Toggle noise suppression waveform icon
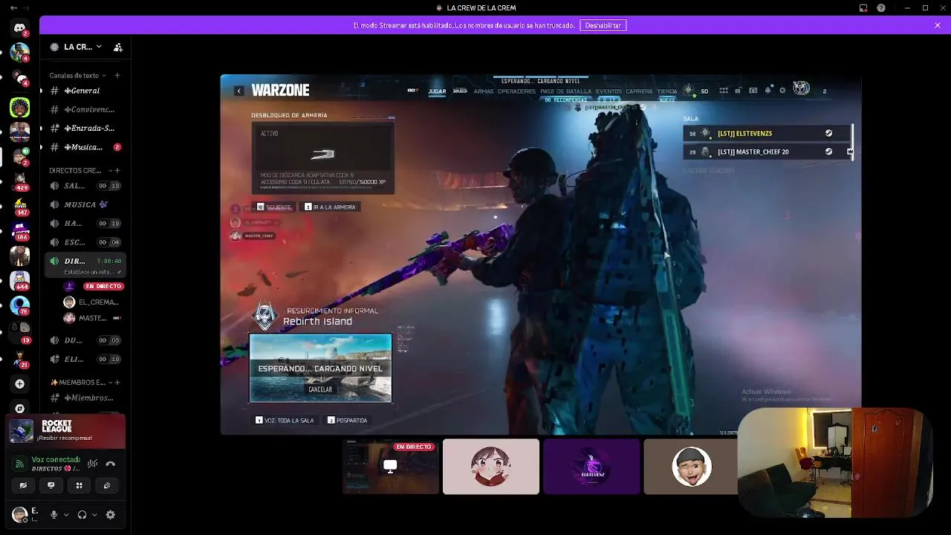Viewport: 951px width, 535px height. [92, 464]
